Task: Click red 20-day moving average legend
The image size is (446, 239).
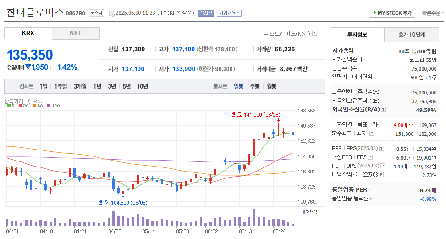Action: [x=24, y=106]
